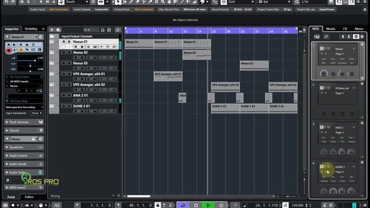Solo the Nexus 01 track
370x208 pixels.
coord(69,42)
